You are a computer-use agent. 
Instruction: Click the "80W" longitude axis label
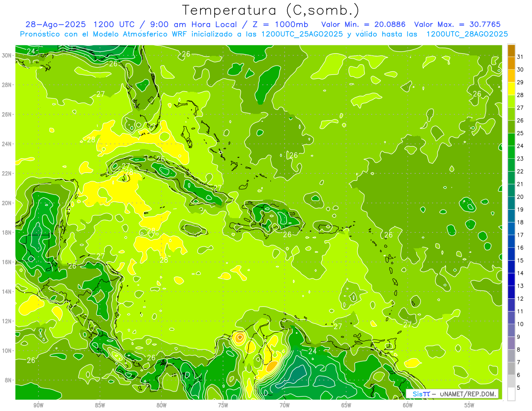[x=162, y=405]
